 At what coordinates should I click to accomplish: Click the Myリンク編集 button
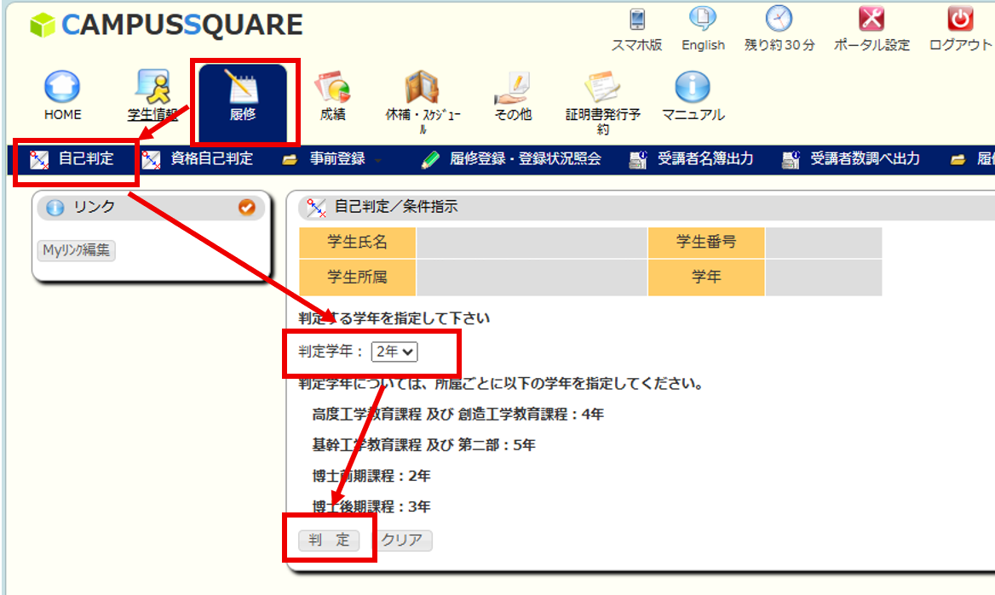point(76,250)
